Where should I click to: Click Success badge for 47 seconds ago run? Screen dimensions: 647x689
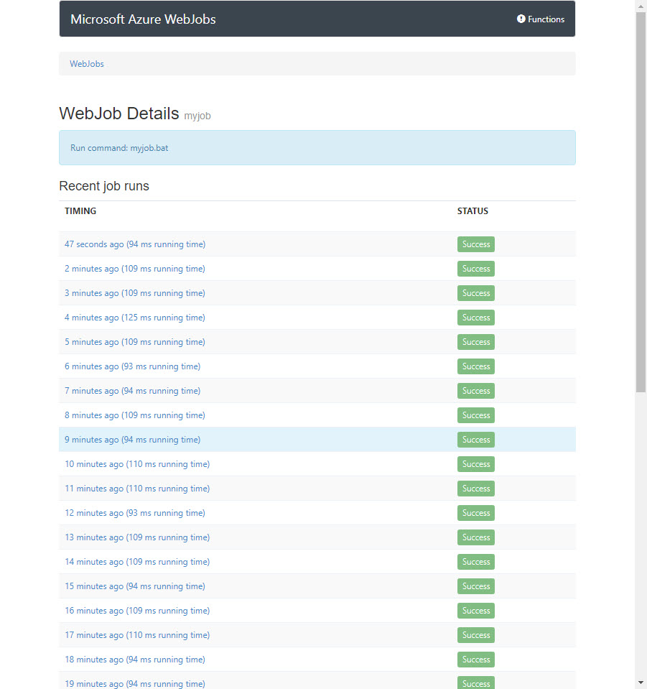point(475,244)
